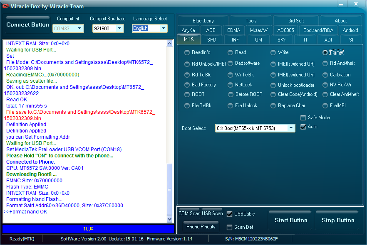
Task: Click the COM Scan button
Action: pyautogui.click(x=189, y=213)
